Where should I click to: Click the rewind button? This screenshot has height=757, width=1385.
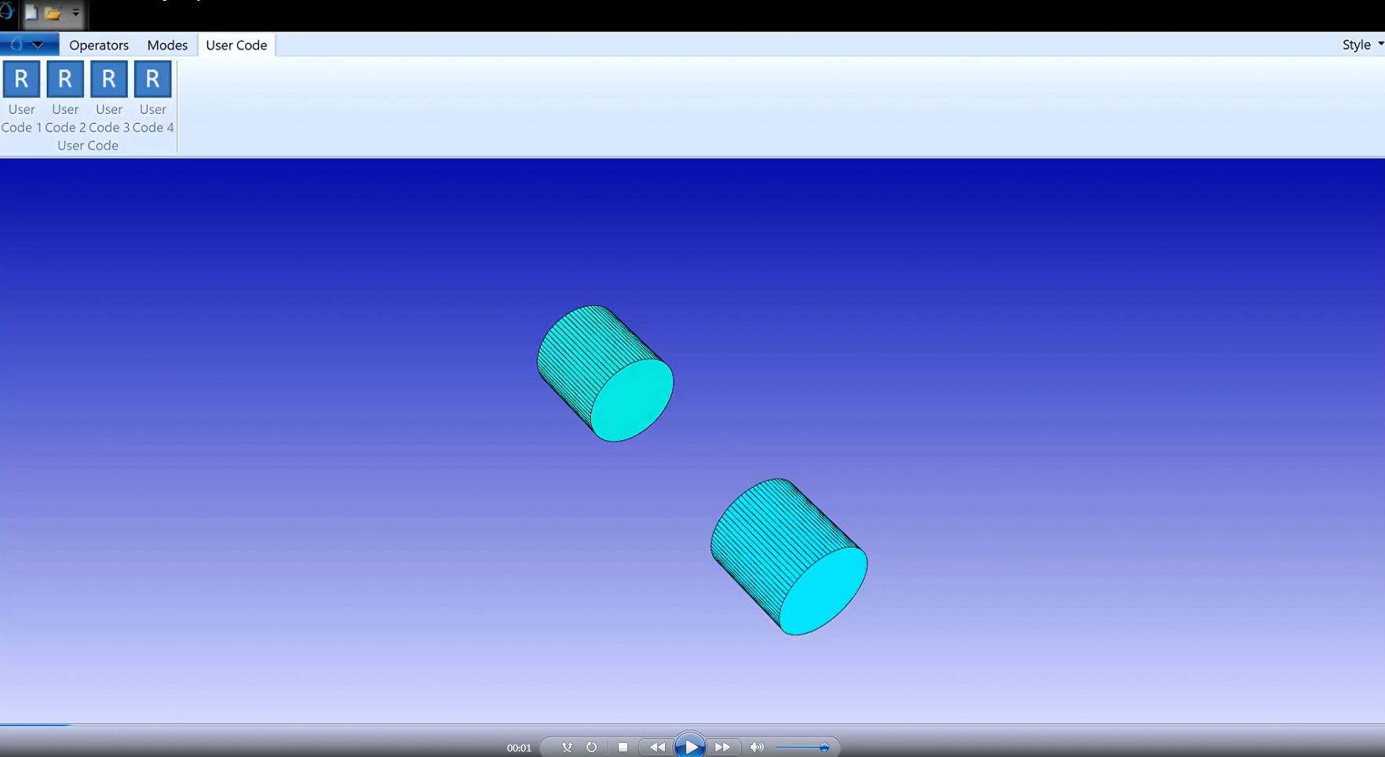[657, 748]
